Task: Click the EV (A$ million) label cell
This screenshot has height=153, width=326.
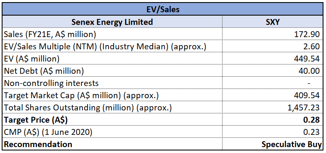Action: (112, 59)
